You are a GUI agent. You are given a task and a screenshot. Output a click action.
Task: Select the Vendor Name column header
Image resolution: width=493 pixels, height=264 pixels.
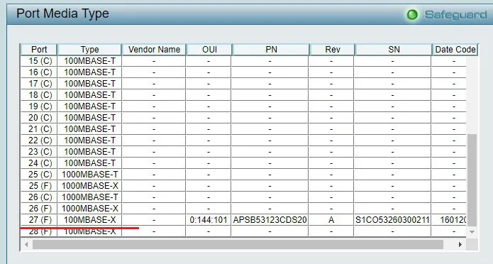click(x=154, y=50)
